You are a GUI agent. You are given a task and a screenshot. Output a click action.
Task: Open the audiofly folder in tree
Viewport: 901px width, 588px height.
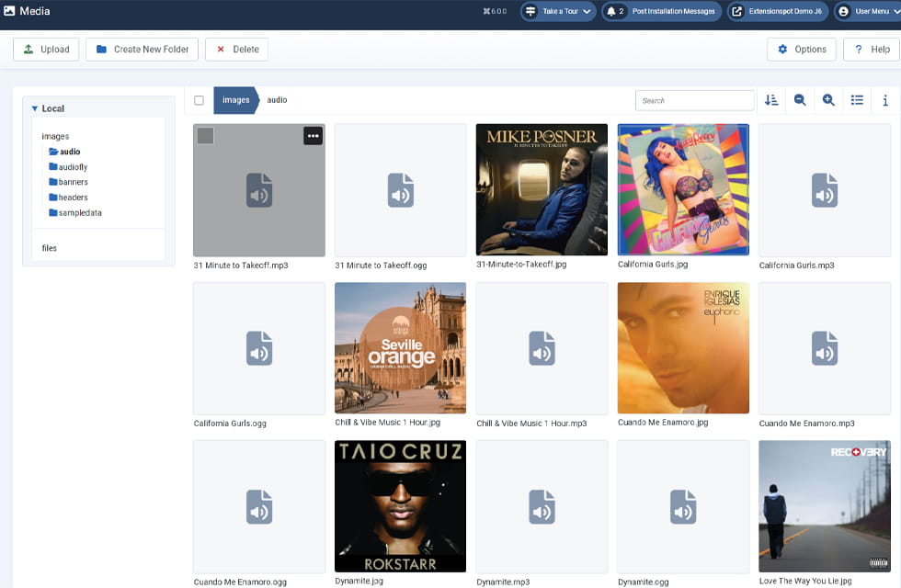tap(72, 167)
